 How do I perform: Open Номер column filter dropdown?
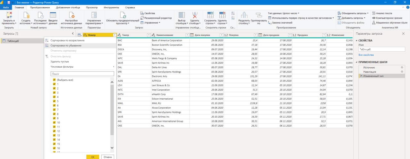(114, 35)
